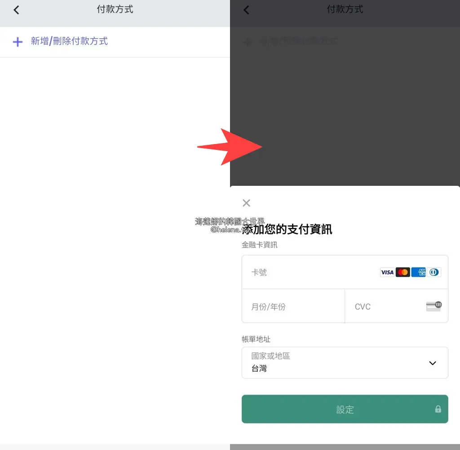
Task: Select the 月份/年份 expiry field
Action: [293, 306]
